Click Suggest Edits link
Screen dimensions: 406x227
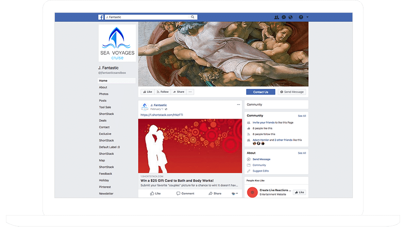coord(261,171)
